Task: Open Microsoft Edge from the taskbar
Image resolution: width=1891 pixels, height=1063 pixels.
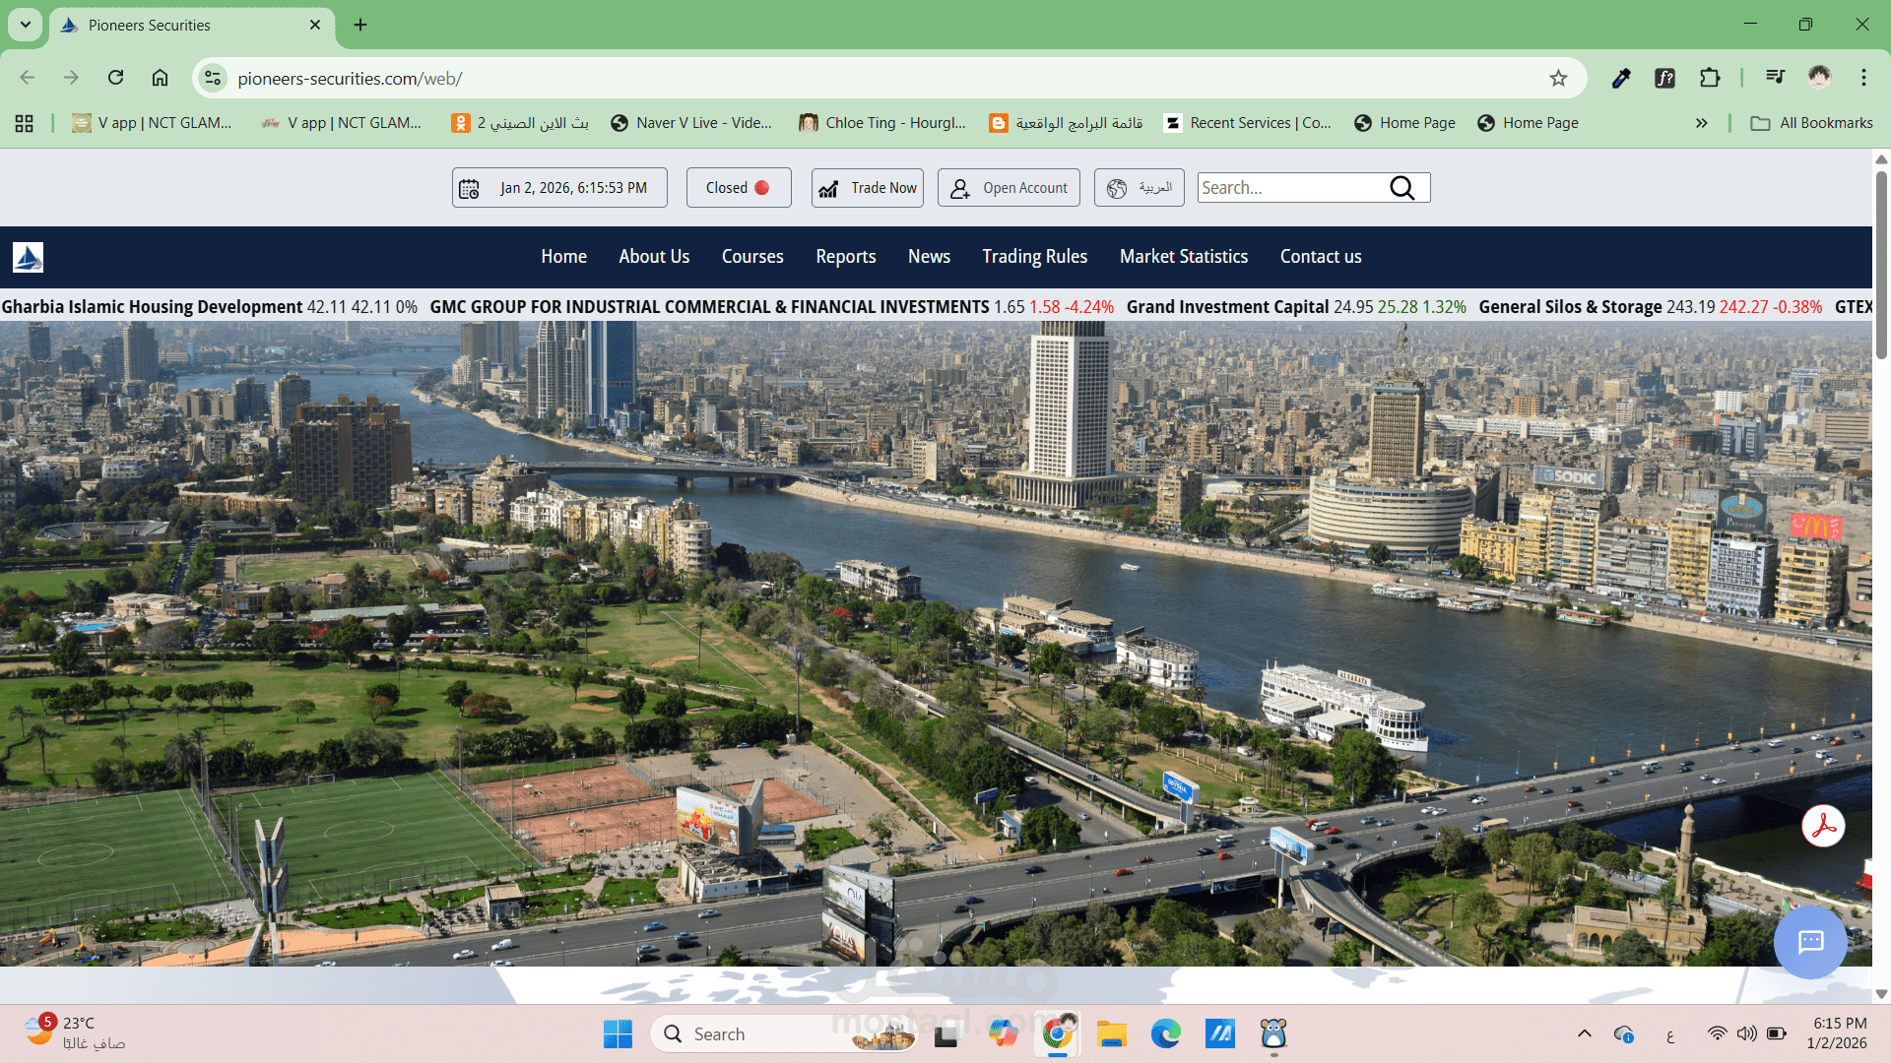Action: 1166,1034
